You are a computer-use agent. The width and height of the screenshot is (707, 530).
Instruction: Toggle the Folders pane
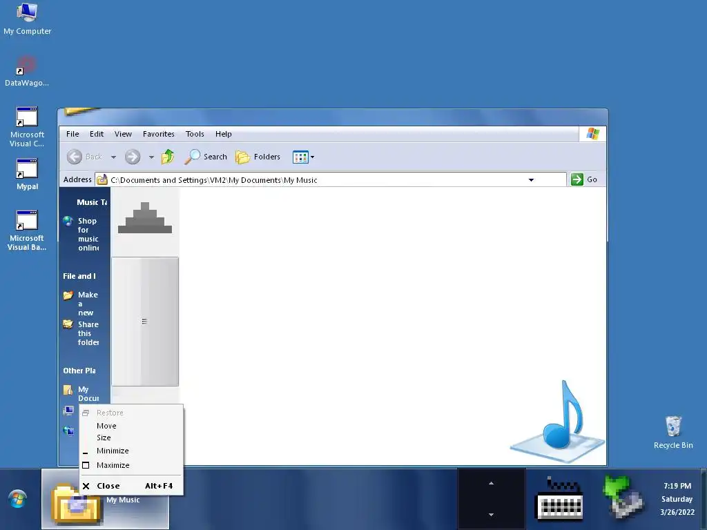(x=258, y=157)
